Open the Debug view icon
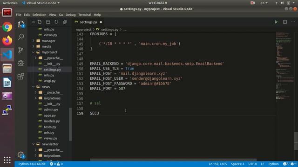This screenshot has width=298, height=167. [x=20, y=63]
